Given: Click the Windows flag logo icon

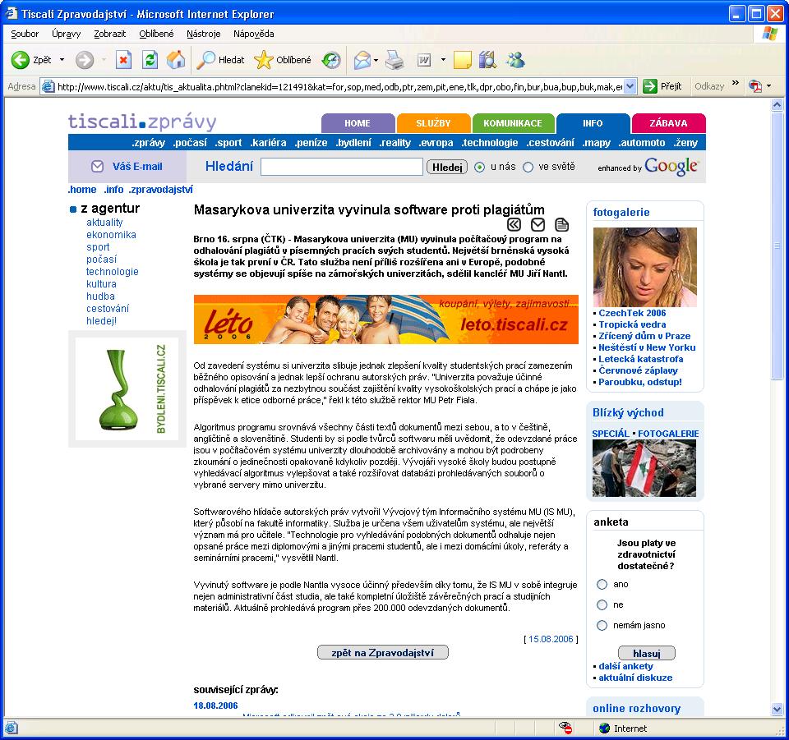Looking at the screenshot, I should point(770,34).
